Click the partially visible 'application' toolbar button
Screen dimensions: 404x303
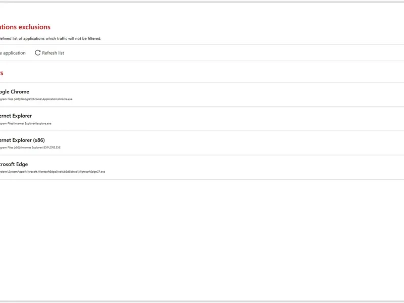pos(13,53)
